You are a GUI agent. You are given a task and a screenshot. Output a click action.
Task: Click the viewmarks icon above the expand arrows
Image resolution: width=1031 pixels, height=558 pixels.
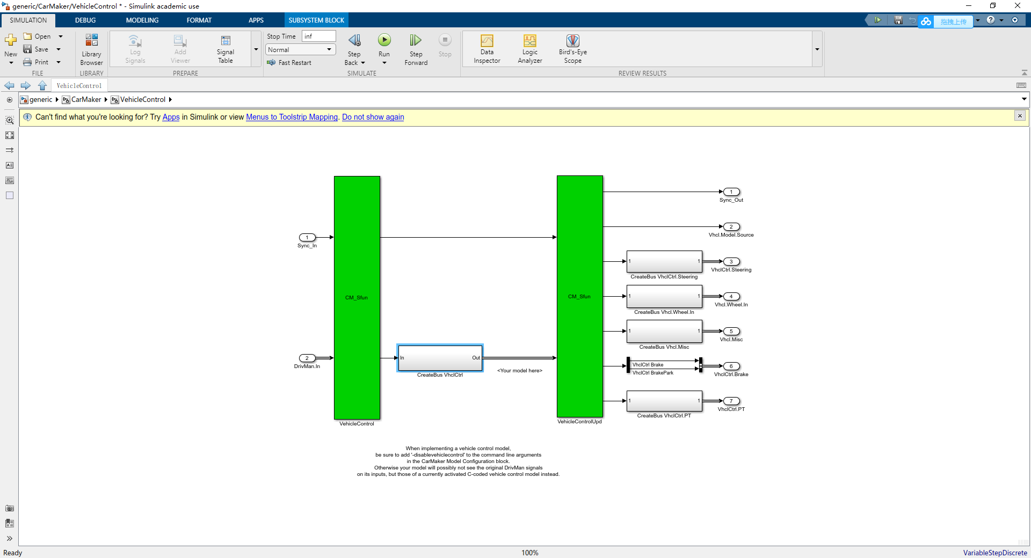(x=10, y=523)
